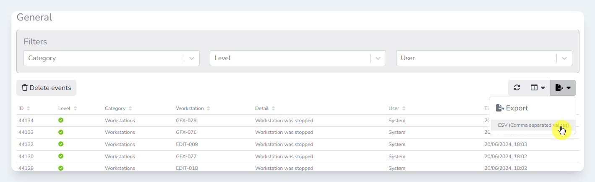Open event ID 44130
Screen dimensions: 595x182
coord(26,156)
